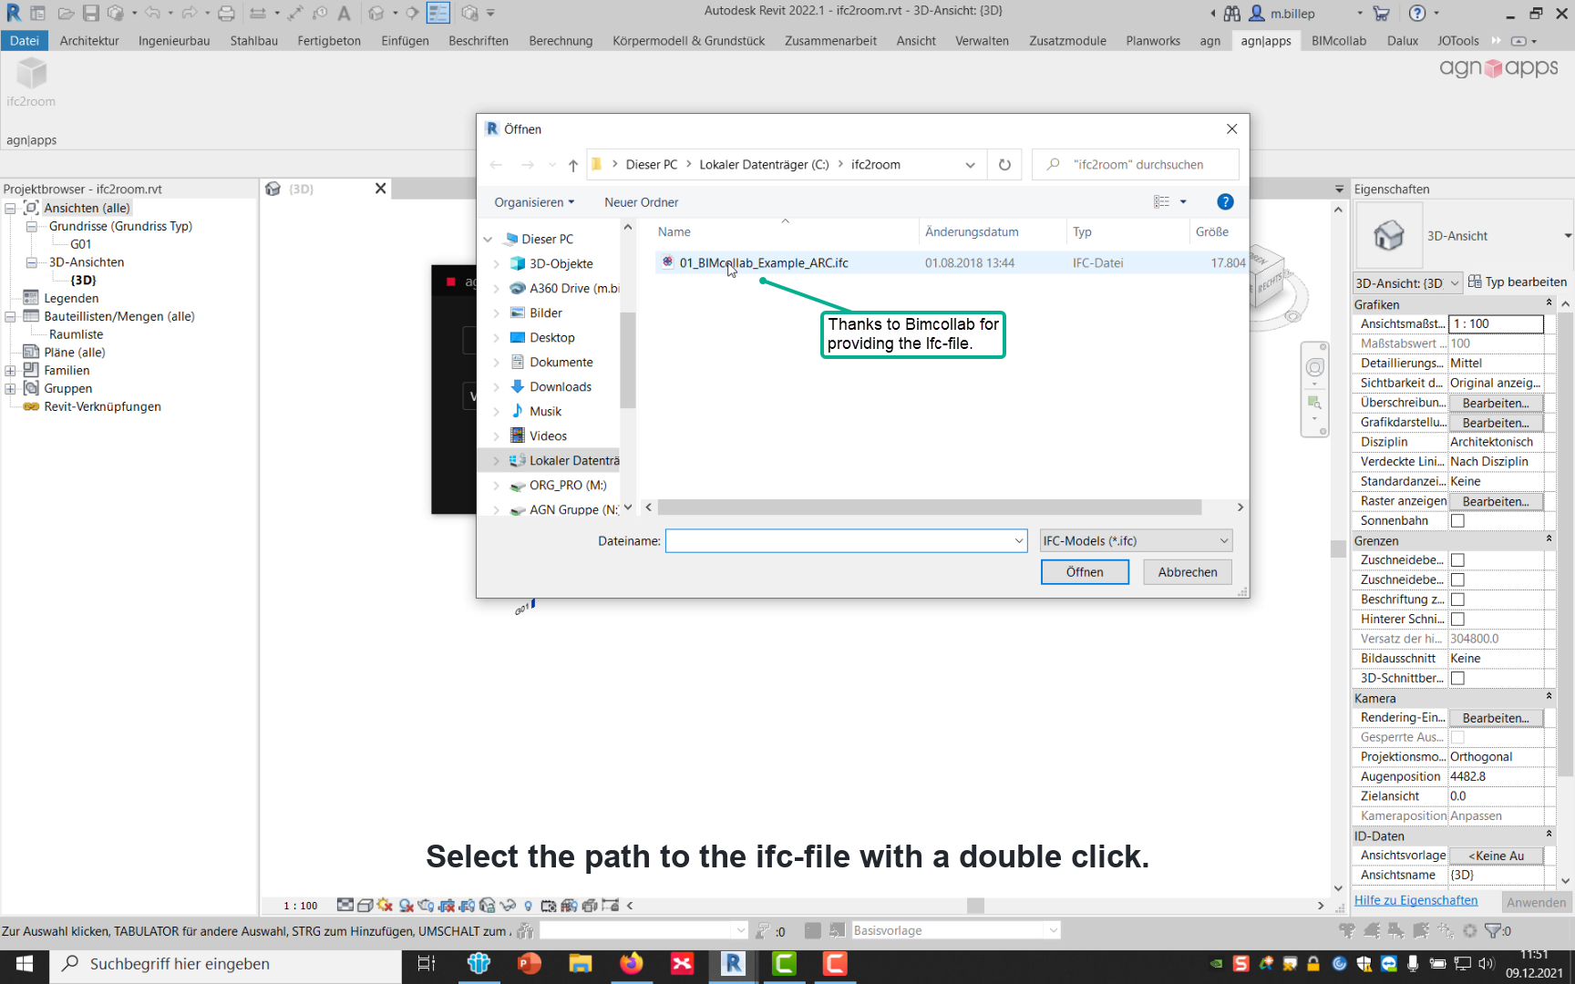Click the Print icon in quick access toolbar
The height and width of the screenshot is (984, 1575).
[226, 14]
